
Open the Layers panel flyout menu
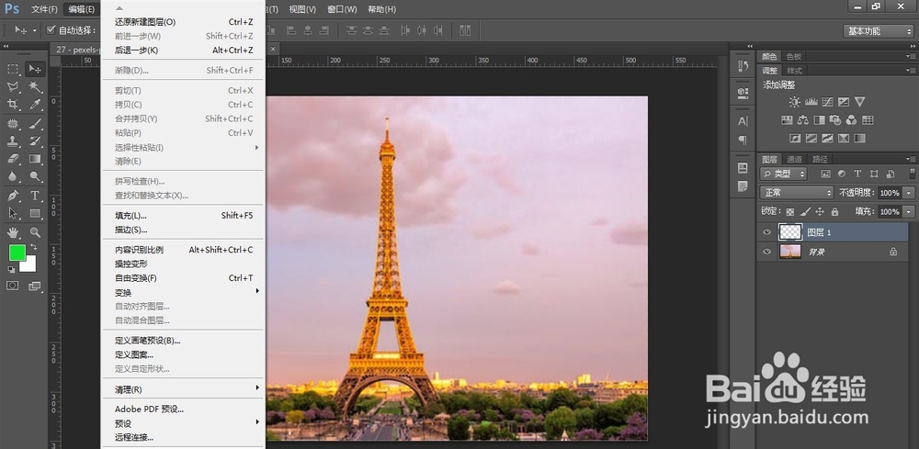tap(912, 159)
